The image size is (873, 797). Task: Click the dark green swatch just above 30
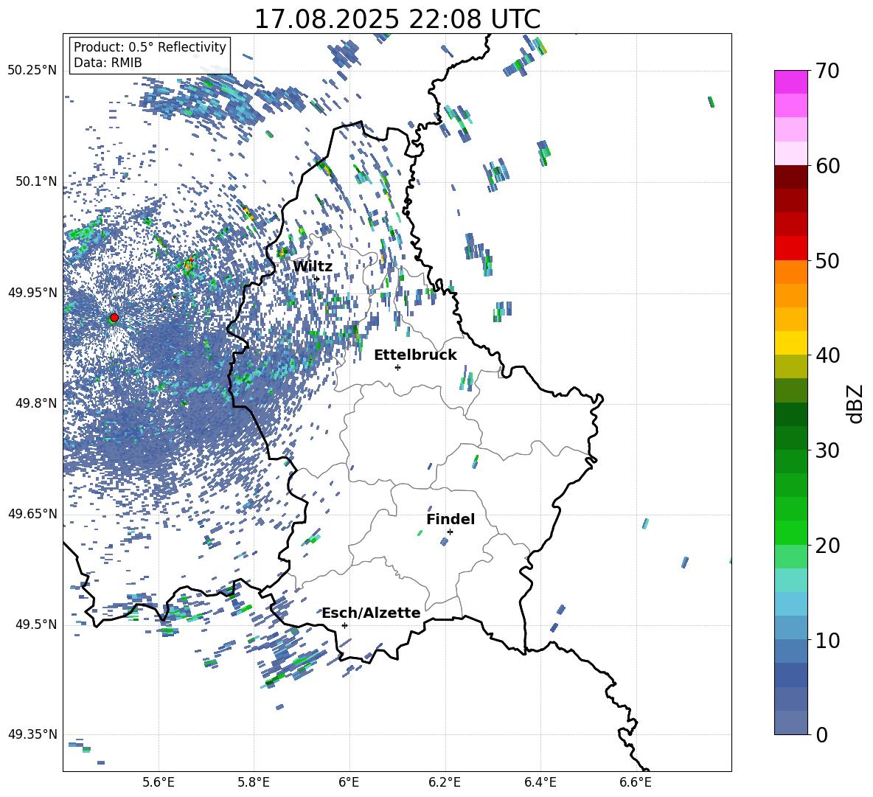point(790,438)
